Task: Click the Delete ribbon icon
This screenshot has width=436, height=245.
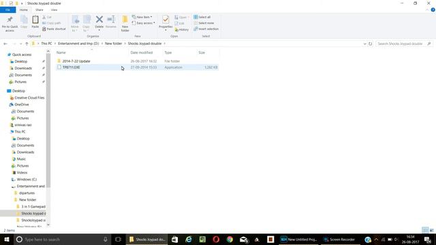Action: (99, 22)
